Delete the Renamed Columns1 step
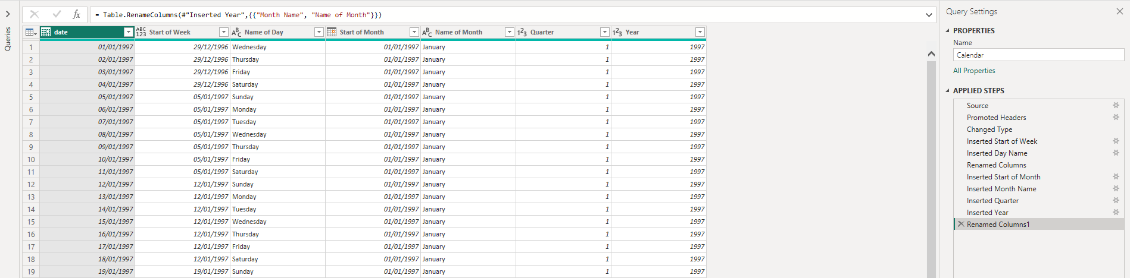The height and width of the screenshot is (278, 1130). pyautogui.click(x=961, y=224)
